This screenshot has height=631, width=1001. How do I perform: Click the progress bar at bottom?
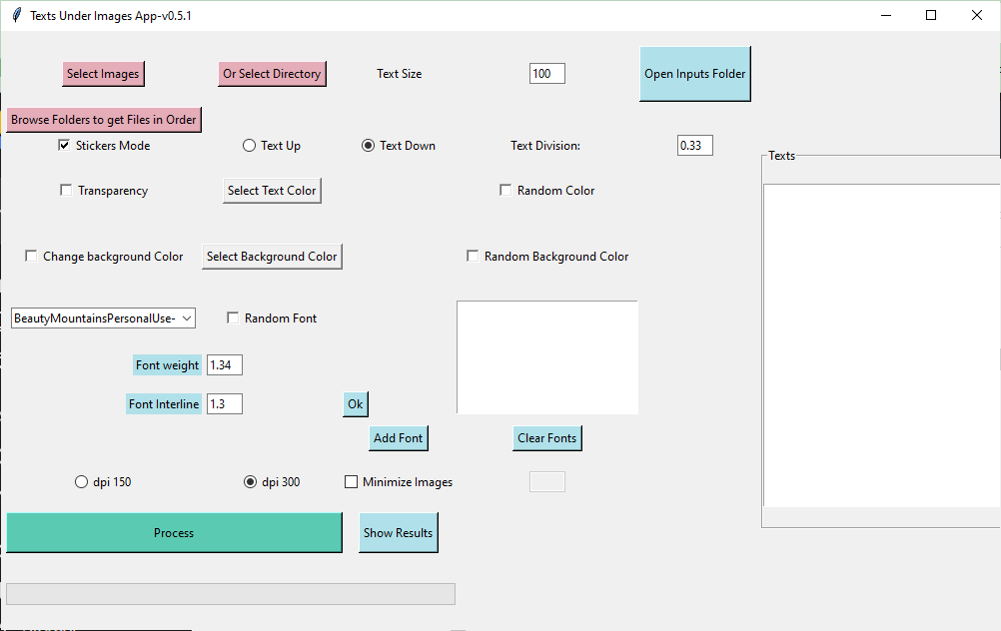pyautogui.click(x=231, y=593)
